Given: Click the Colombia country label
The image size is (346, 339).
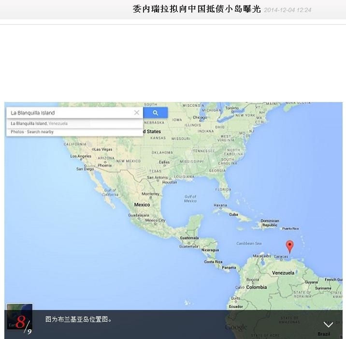Looking at the screenshot, I should [257, 287].
